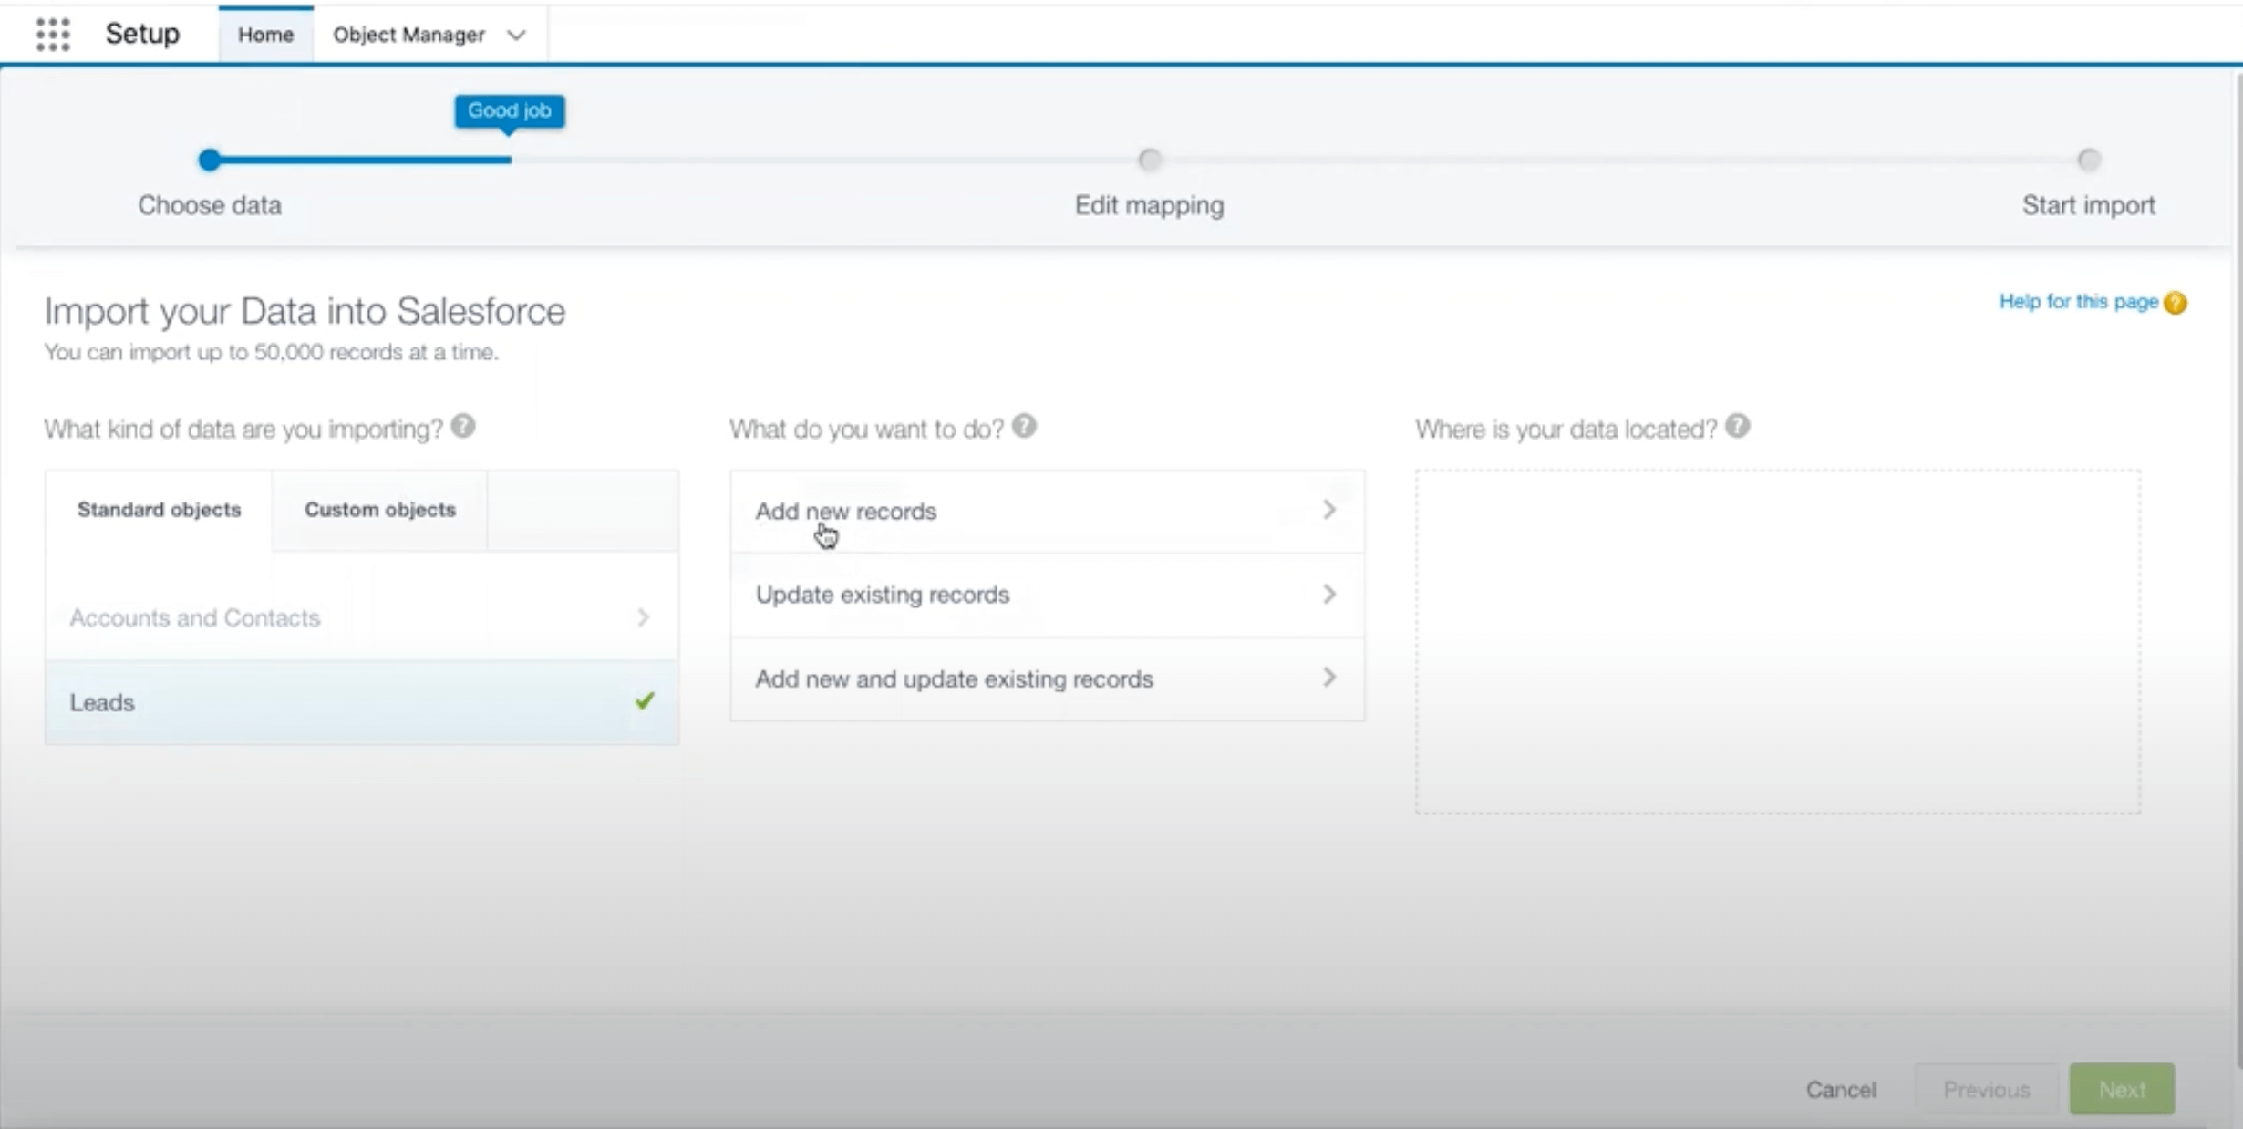Click help icon beside 'What do you want to do'
The height and width of the screenshot is (1129, 2243).
point(1024,426)
